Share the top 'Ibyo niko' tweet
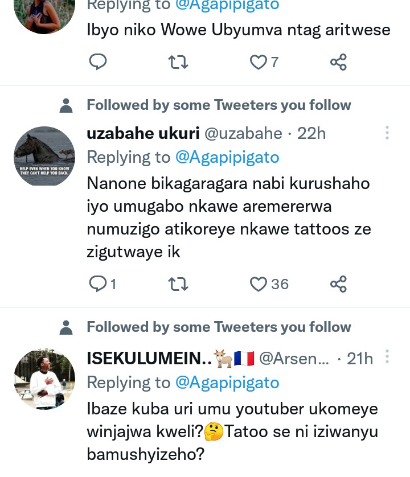Viewport: 410px width, 477px height. tap(338, 61)
